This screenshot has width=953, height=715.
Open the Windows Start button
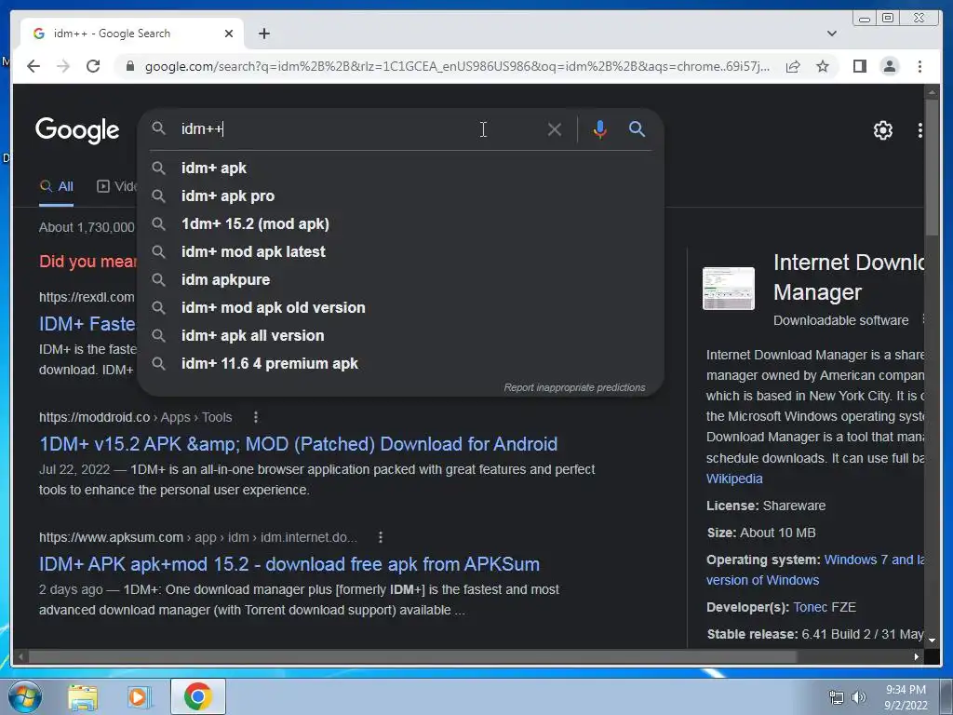point(24,696)
